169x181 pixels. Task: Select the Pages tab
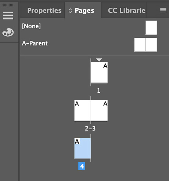point(84,11)
